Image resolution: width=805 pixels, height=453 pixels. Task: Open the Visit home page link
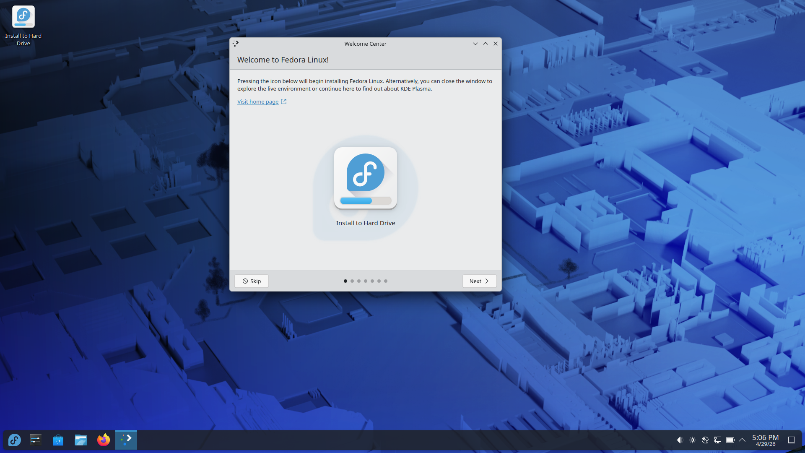point(258,102)
